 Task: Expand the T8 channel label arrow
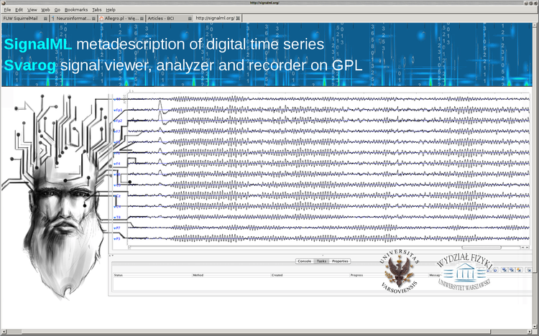(114, 217)
